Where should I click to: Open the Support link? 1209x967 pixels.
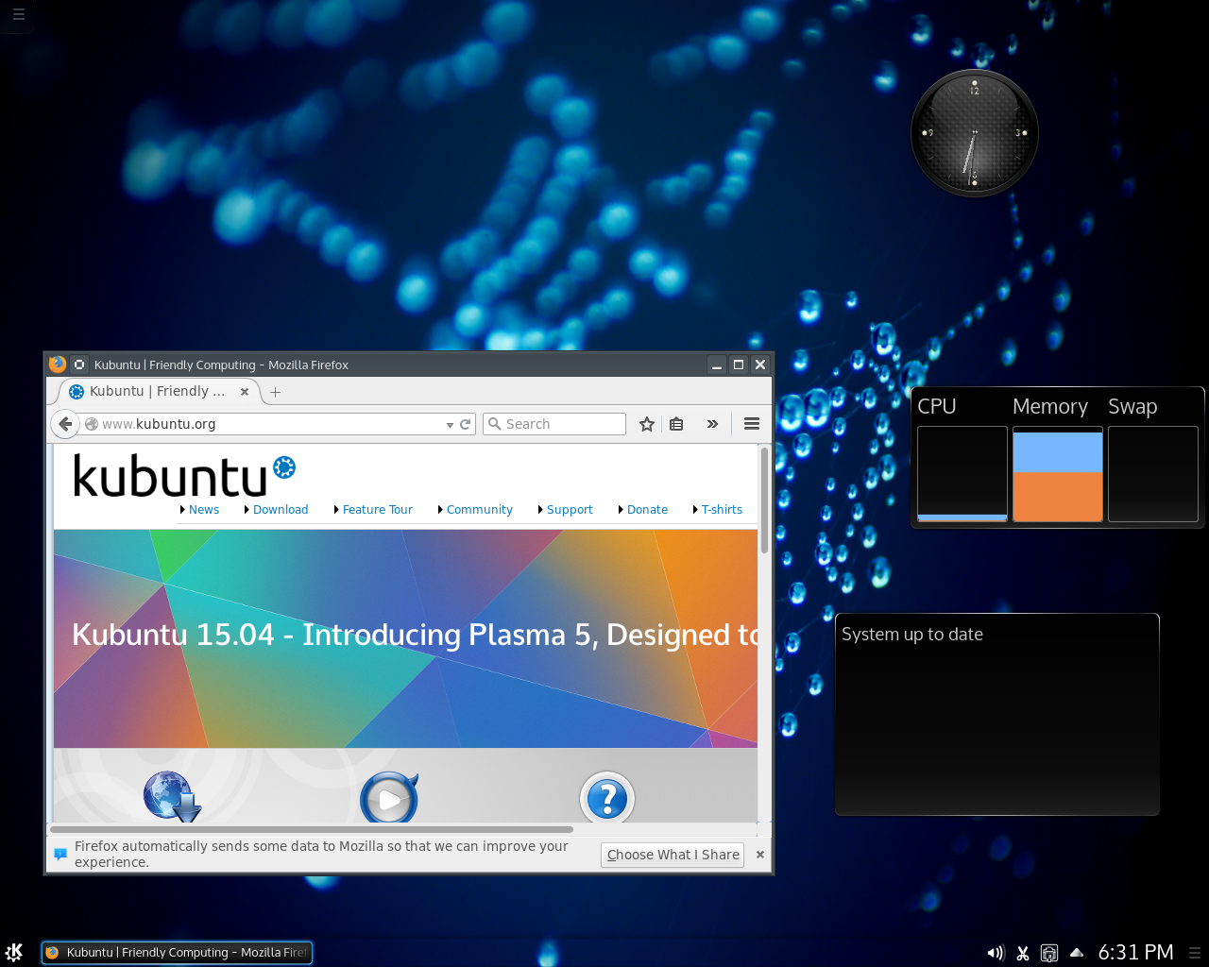click(570, 509)
